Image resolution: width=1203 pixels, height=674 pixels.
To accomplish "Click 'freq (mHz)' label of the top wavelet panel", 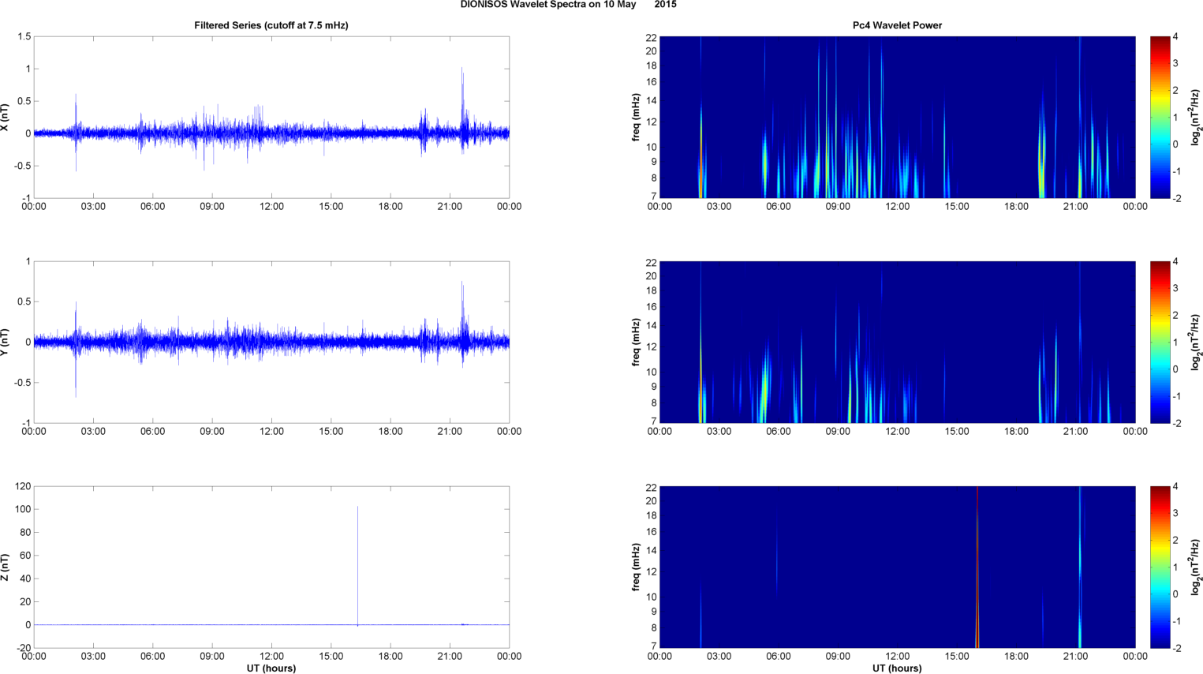I will coord(636,117).
